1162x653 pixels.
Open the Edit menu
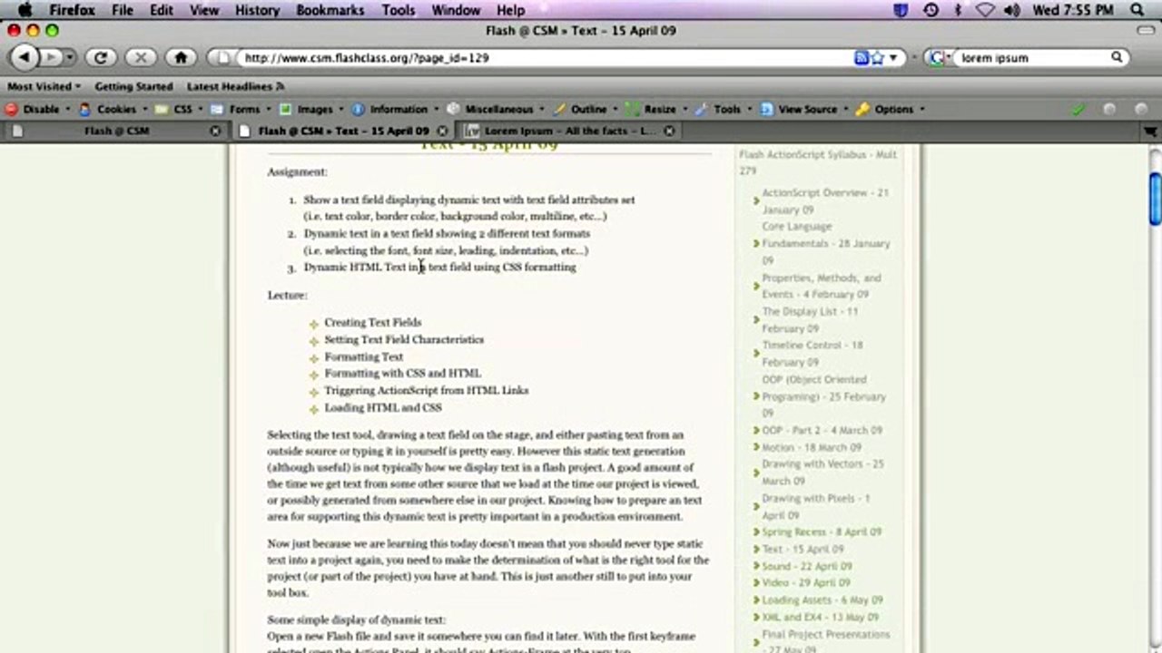pos(162,10)
